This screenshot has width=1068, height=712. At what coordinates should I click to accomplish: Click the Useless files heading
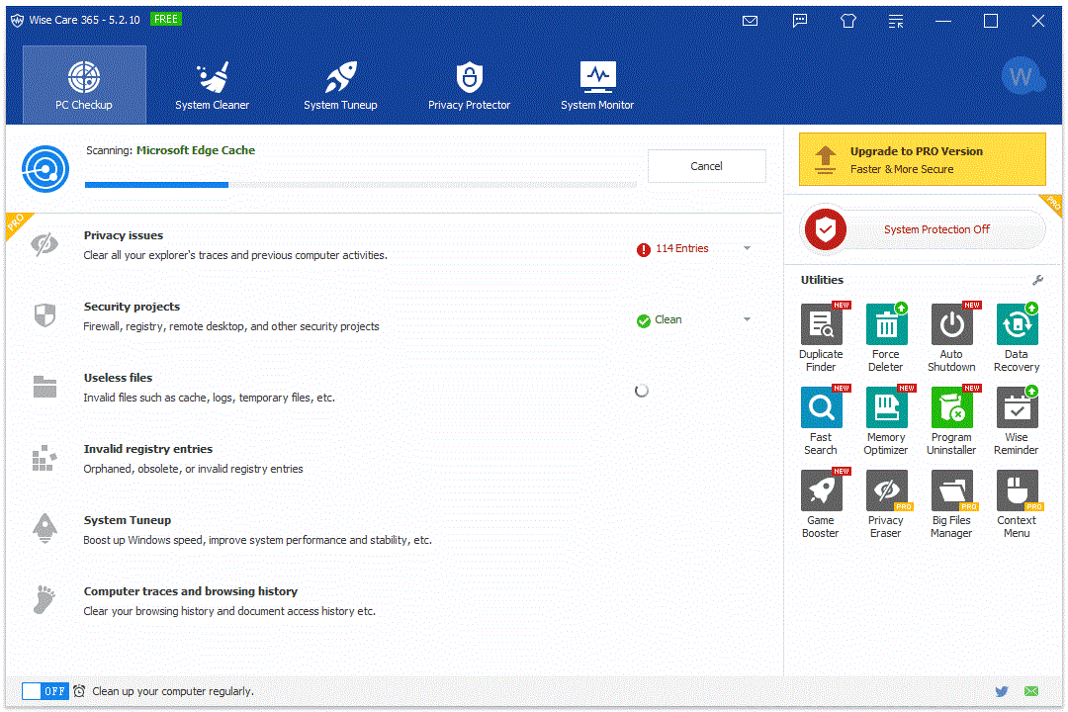pos(118,378)
